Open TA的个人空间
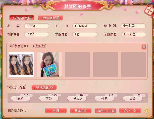Viewport: 154px width, 119px height. click(105, 111)
